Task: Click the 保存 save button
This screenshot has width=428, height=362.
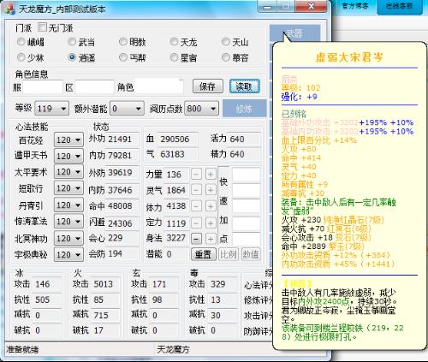Action: (207, 86)
